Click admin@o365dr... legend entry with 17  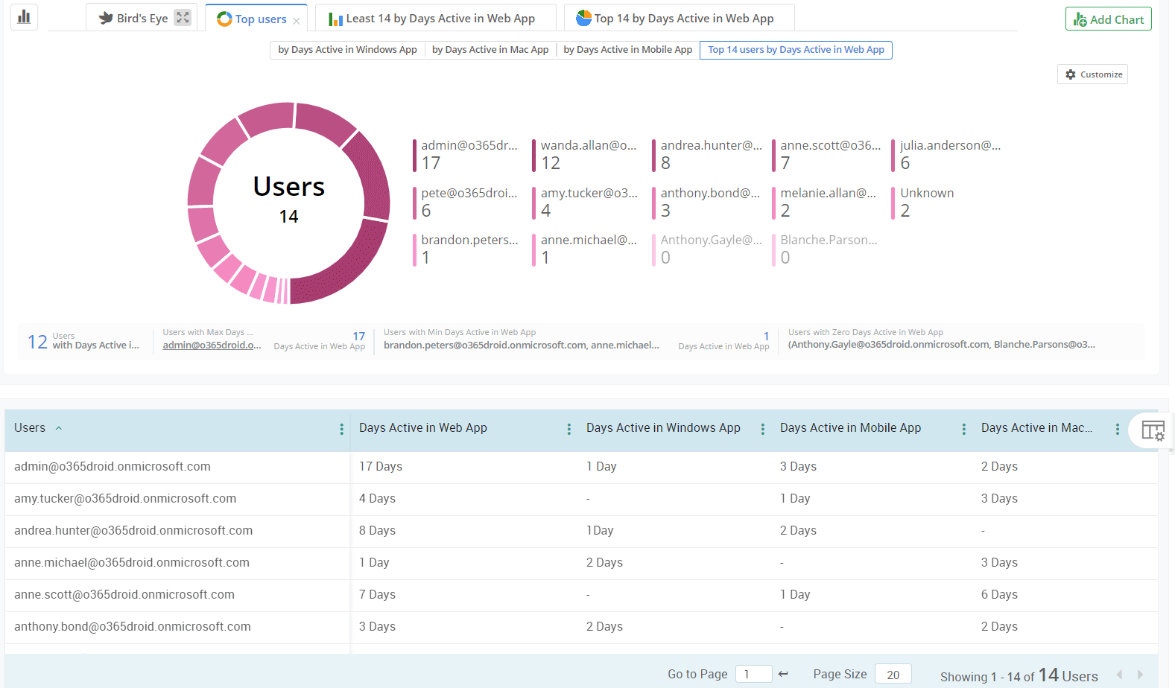(x=466, y=155)
